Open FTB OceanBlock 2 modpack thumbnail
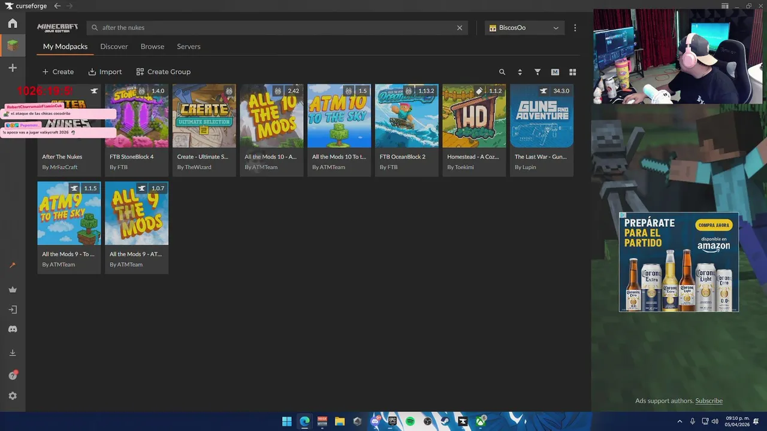The width and height of the screenshot is (767, 431). [407, 116]
